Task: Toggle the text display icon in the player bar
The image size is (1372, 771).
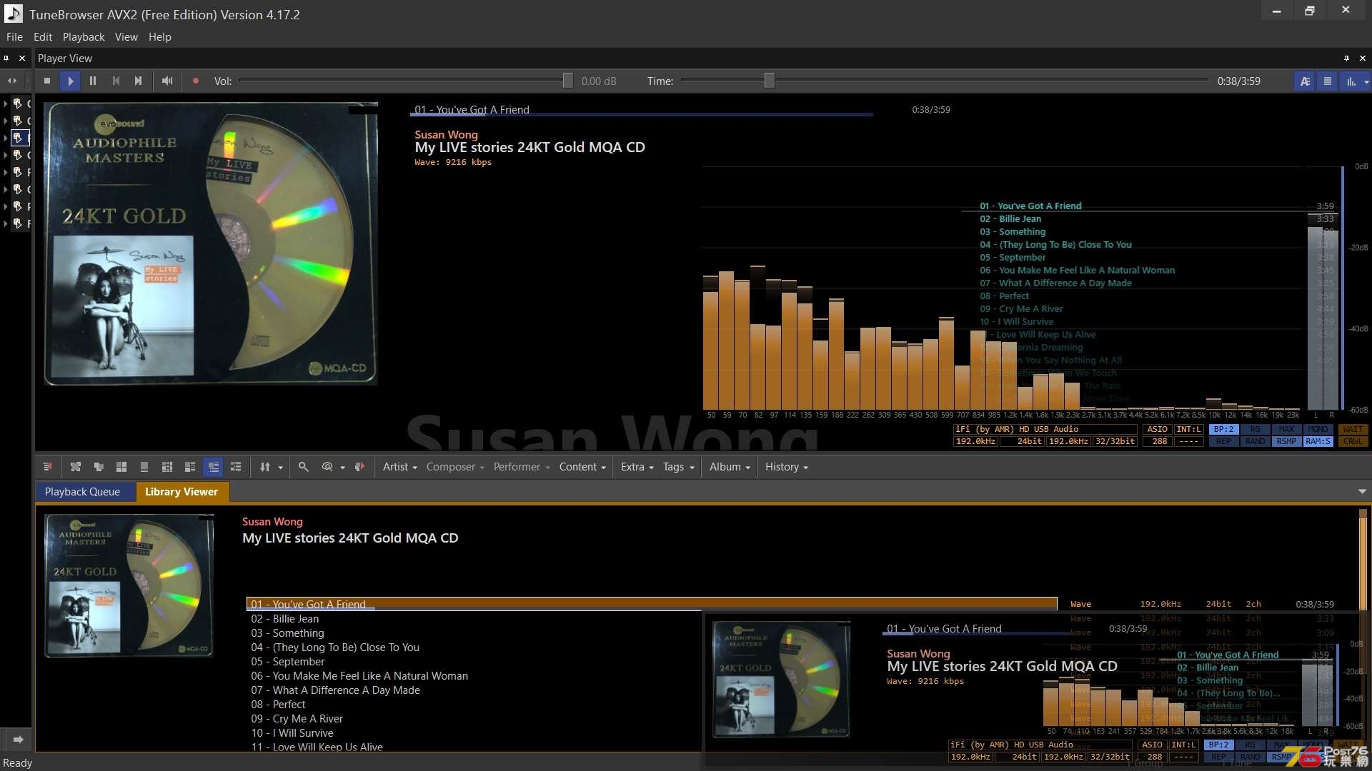Action: click(x=1305, y=81)
